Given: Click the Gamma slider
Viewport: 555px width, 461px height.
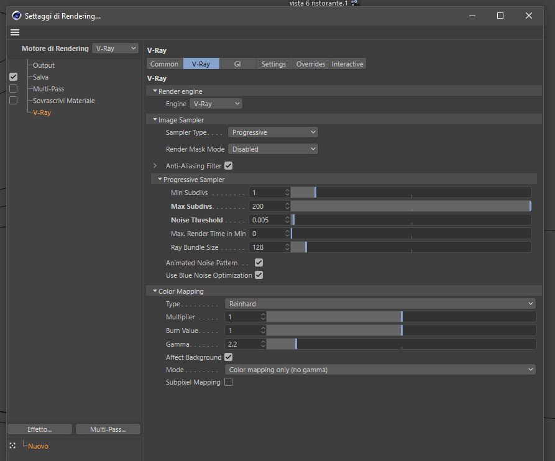Looking at the screenshot, I should [401, 344].
